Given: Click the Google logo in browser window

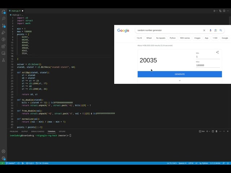Looking at the screenshot, I should coord(123,30).
